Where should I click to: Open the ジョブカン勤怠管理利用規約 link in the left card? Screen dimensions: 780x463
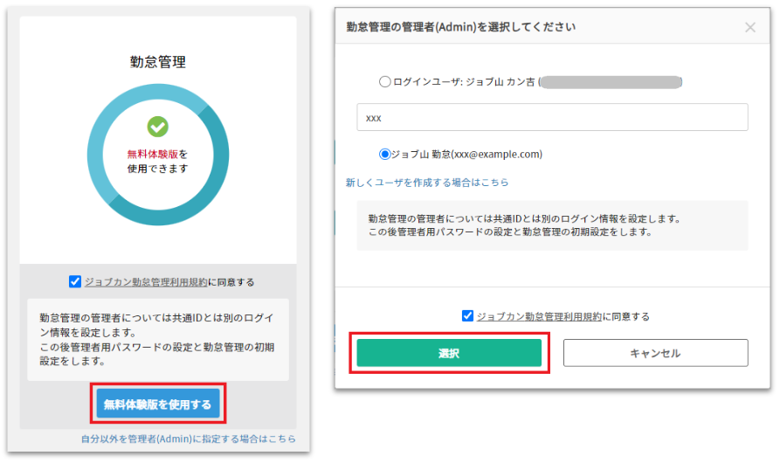pyautogui.click(x=146, y=282)
